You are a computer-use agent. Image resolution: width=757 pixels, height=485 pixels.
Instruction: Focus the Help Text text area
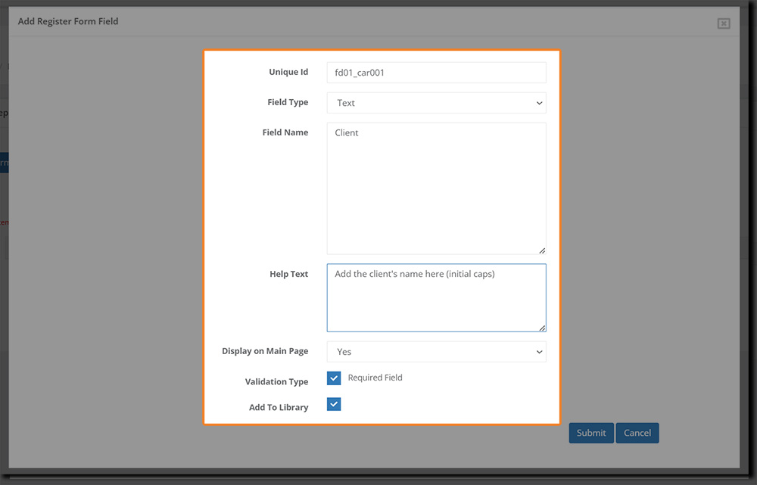point(436,297)
